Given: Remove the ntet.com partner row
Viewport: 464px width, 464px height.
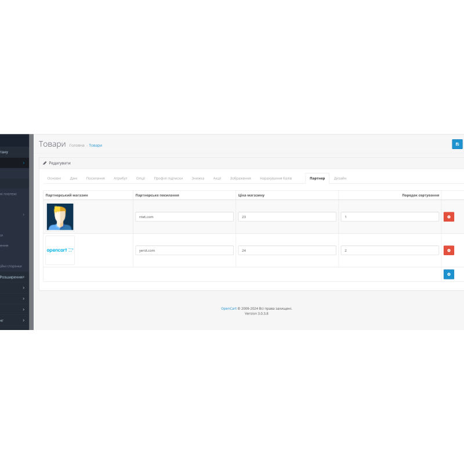Looking at the screenshot, I should [448, 217].
